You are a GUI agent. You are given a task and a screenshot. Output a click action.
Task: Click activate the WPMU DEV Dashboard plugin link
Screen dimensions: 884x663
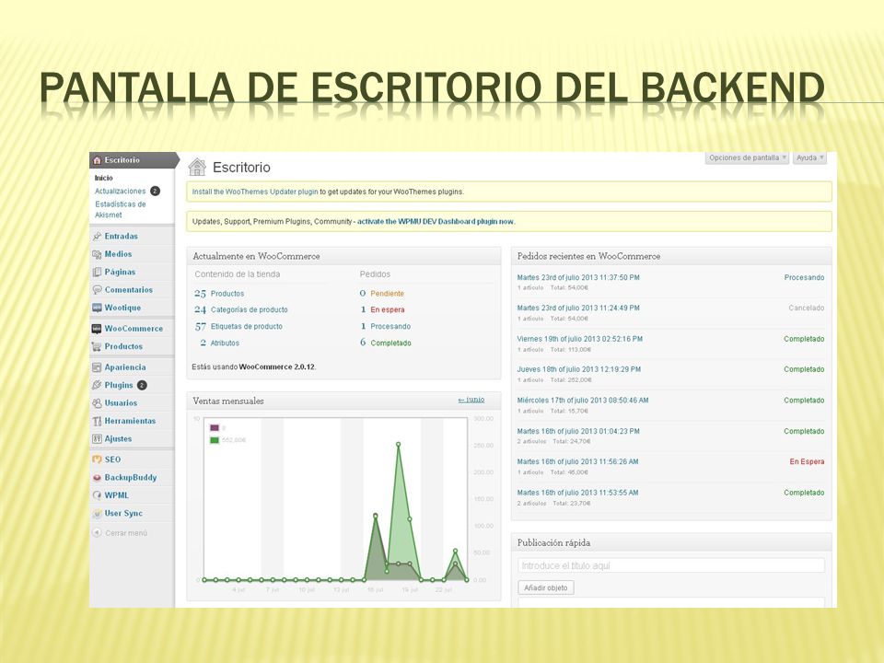pos(436,222)
